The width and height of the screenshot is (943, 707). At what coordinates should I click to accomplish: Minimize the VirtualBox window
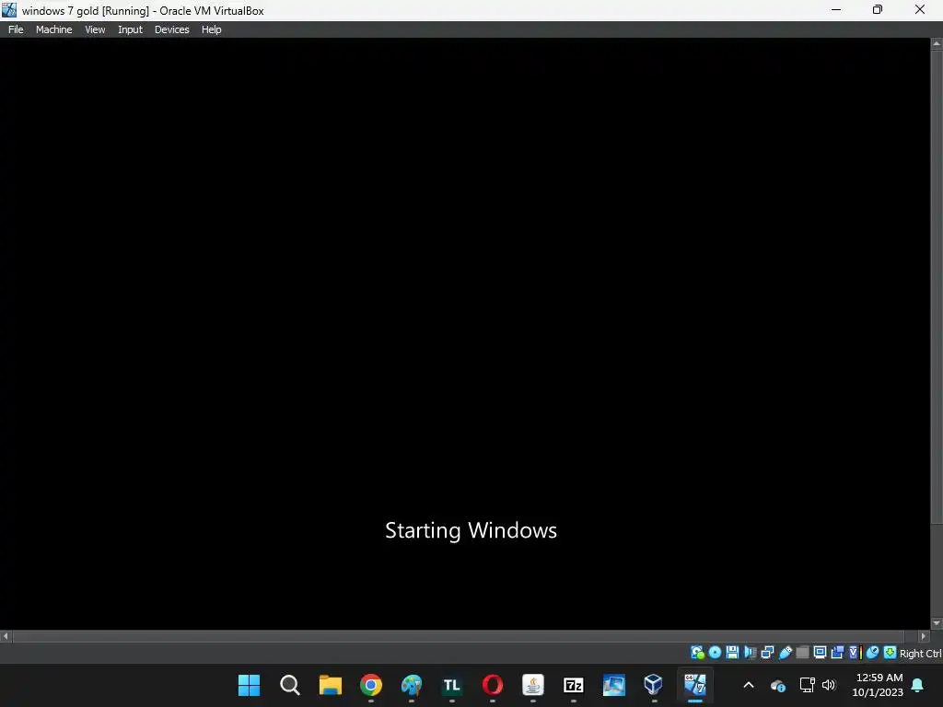pos(836,9)
